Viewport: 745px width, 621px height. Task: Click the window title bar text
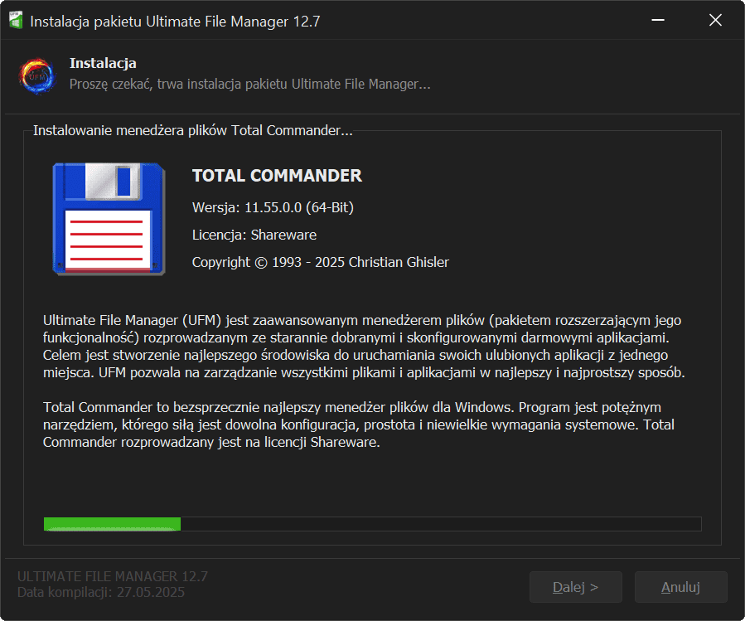tap(175, 21)
